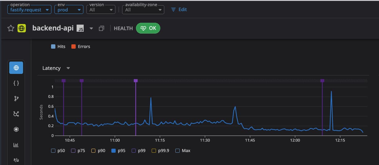This screenshot has height=165, width=379.
Task: Click the yellow-green web service type icon
Action: point(22,28)
